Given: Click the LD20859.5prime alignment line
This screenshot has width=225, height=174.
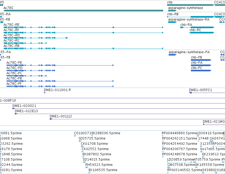Looking at the screenshot, I should click(180, 162).
